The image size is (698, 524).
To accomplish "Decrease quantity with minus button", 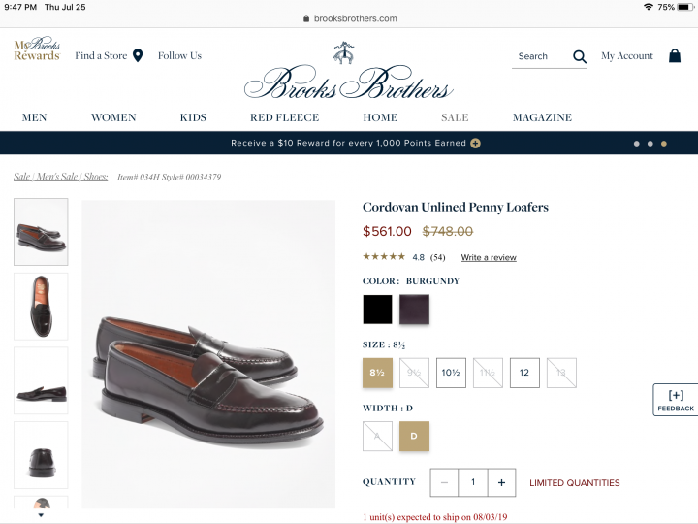I will pyautogui.click(x=444, y=482).
